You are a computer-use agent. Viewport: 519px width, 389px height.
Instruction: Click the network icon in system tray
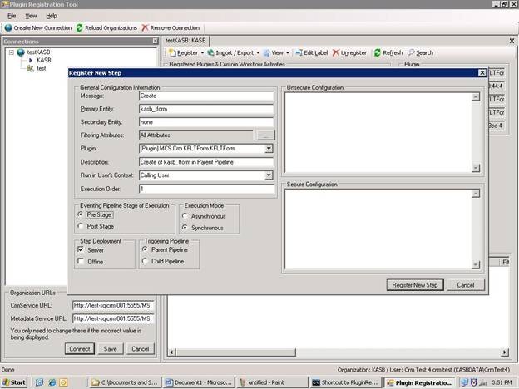point(465,382)
